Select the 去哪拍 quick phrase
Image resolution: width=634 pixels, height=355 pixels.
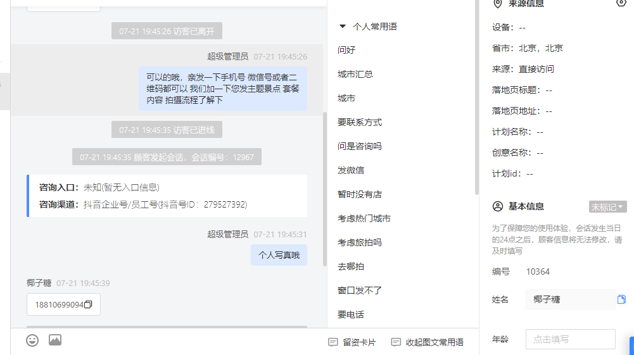coord(351,266)
